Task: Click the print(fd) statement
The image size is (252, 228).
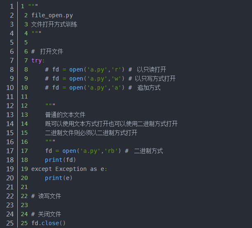Action: 61,160
